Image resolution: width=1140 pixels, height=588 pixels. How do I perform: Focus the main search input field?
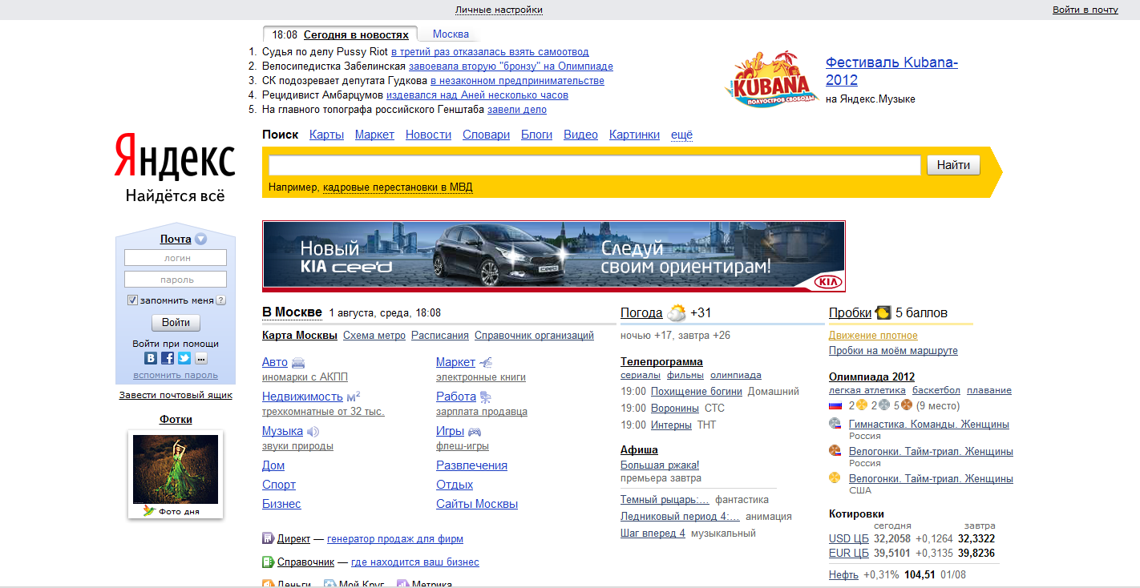(x=595, y=165)
